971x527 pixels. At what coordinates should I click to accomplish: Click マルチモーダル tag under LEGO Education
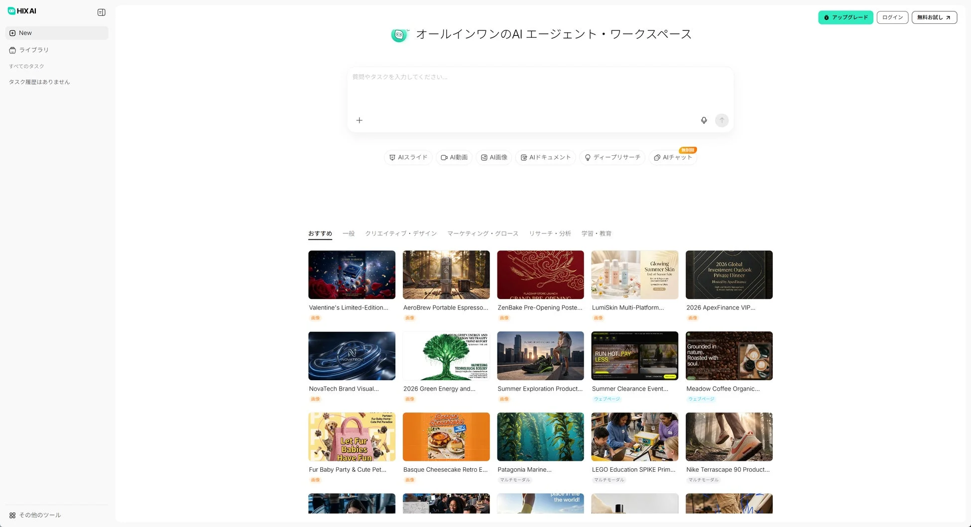click(x=608, y=480)
